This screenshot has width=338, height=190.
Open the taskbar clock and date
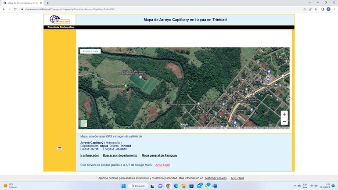pos(325,186)
